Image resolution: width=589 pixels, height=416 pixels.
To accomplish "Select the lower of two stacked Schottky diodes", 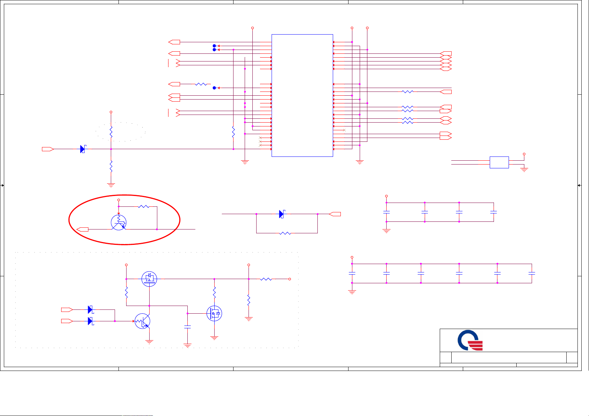I will pos(91,321).
